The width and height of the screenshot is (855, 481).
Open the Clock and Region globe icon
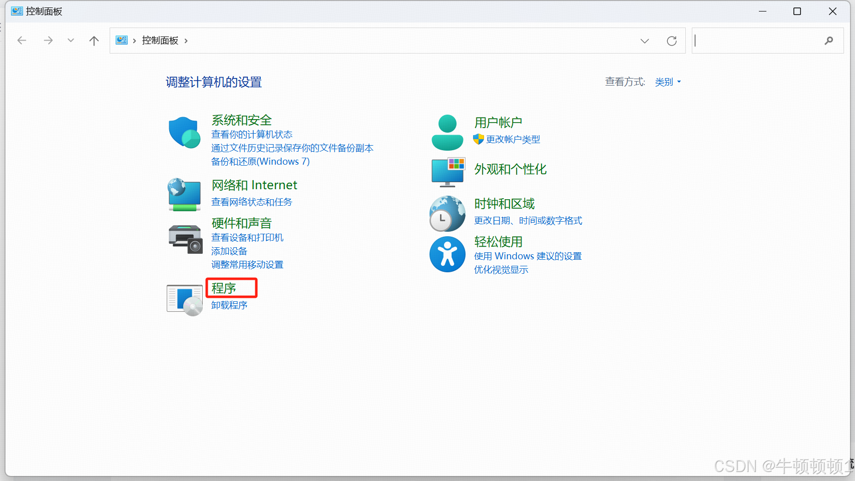coord(447,214)
